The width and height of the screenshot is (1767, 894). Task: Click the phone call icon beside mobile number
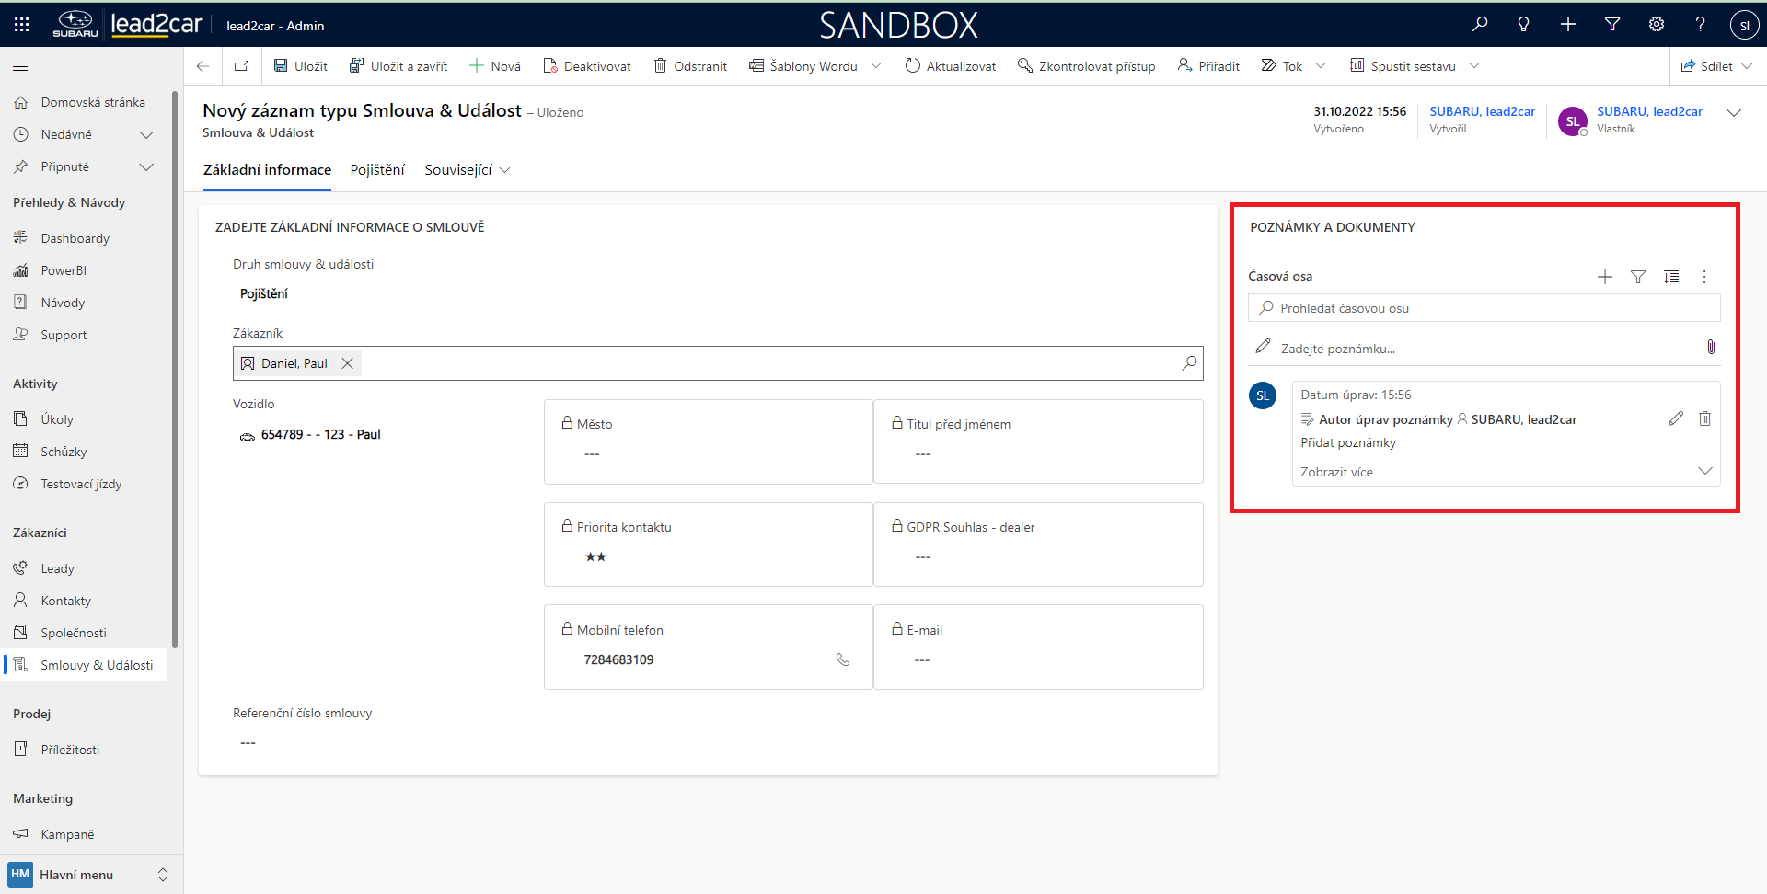pos(842,659)
